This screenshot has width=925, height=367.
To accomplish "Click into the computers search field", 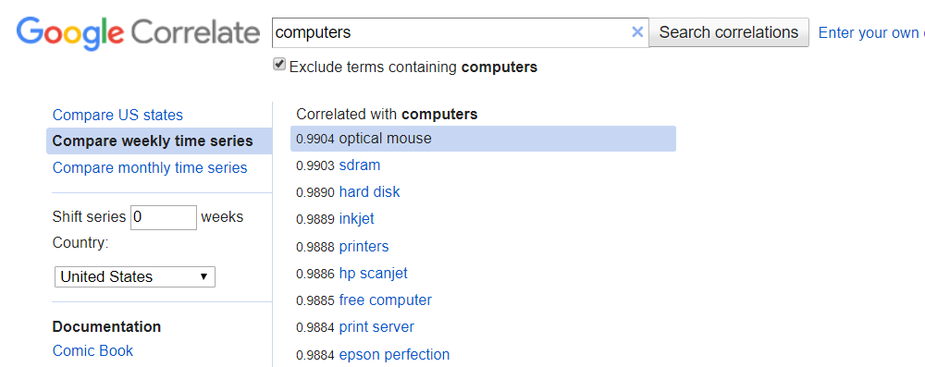I will click(x=451, y=32).
